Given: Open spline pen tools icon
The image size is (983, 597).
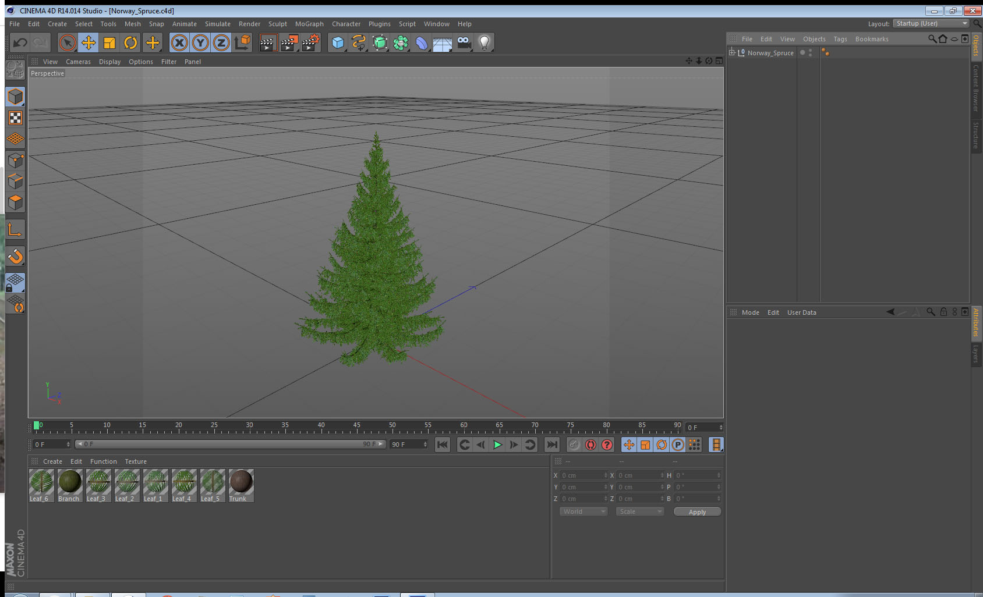Looking at the screenshot, I should point(359,42).
